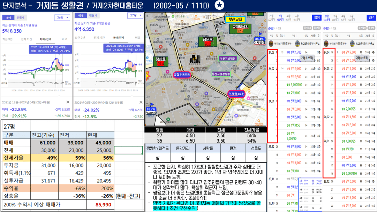
Task: Click the purple 부산지방법원 label on map
Action: [228, 59]
